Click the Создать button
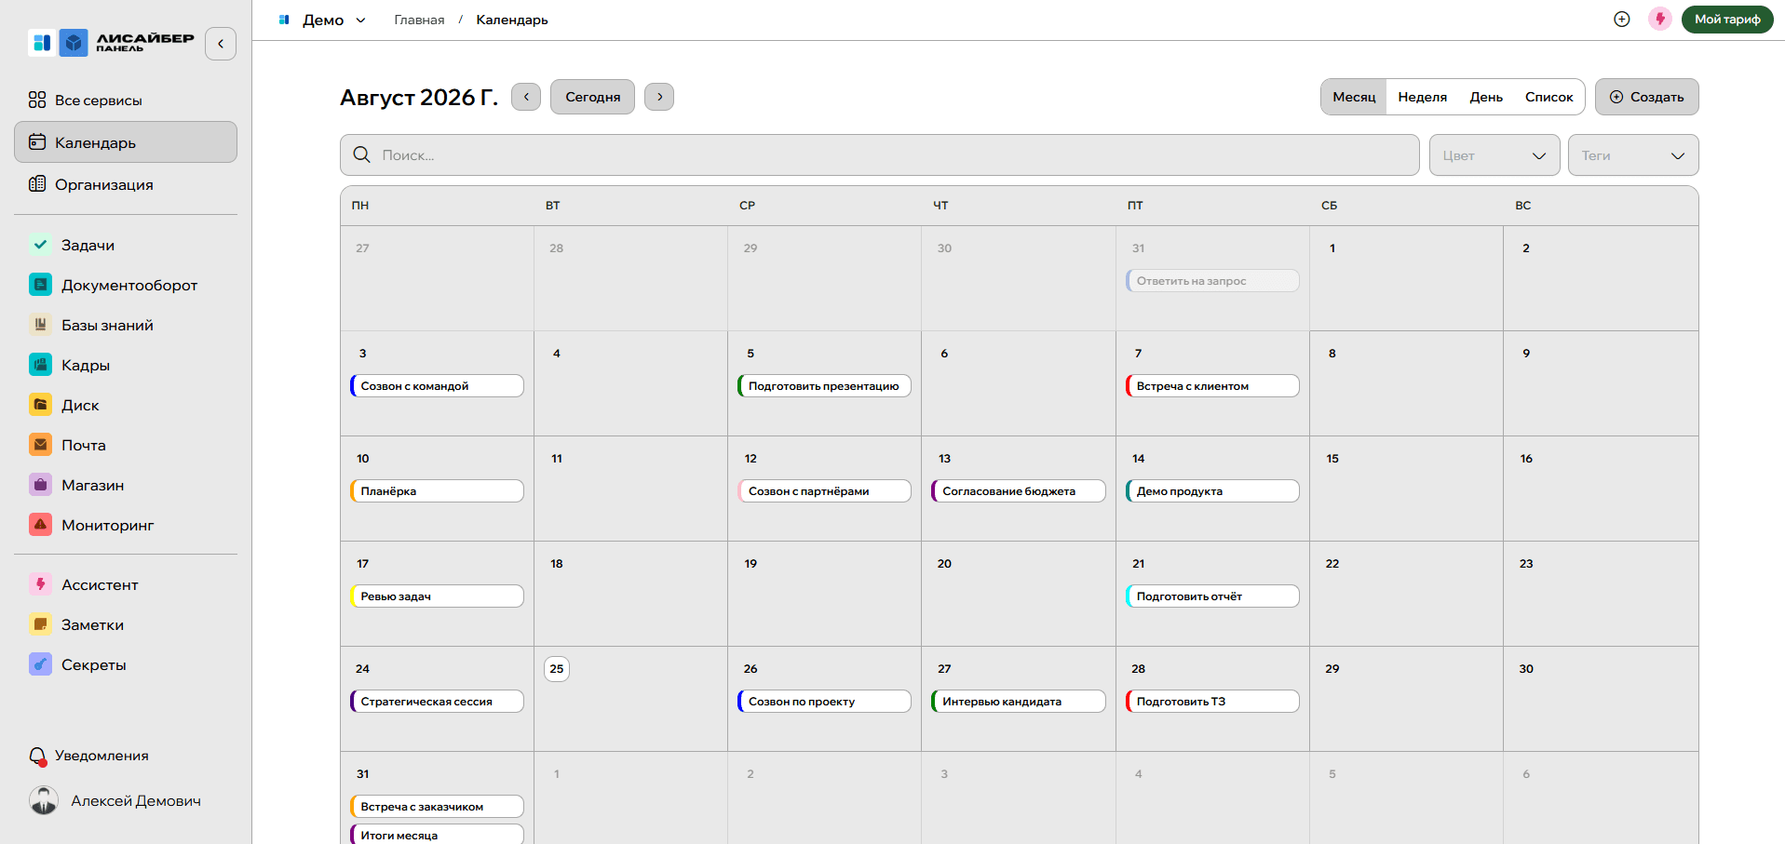The image size is (1785, 844). click(x=1646, y=97)
